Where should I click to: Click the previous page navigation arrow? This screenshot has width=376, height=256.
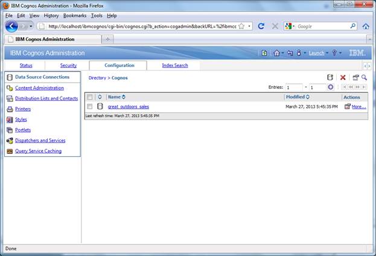pyautogui.click(x=351, y=87)
